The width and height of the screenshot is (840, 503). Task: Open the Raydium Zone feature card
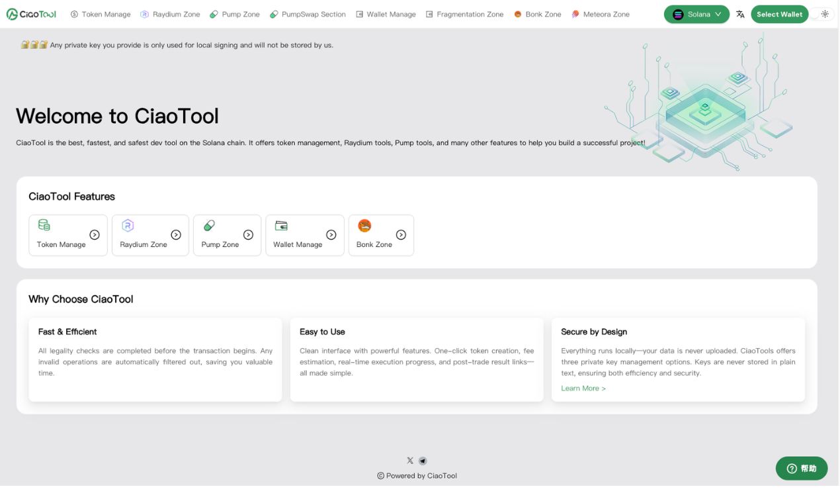click(150, 235)
